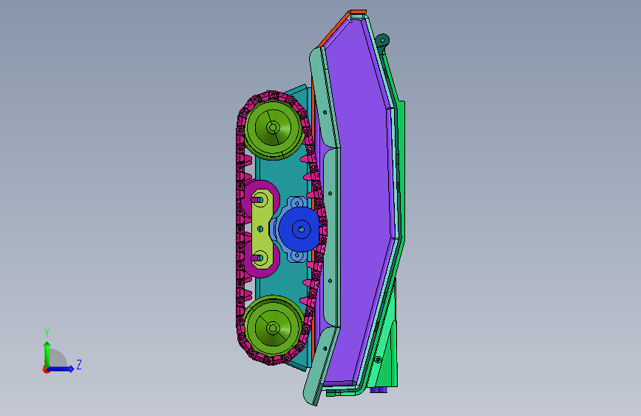Click the blue Z axis arrow of the triad
The height and width of the screenshot is (416, 641).
pyautogui.click(x=61, y=369)
